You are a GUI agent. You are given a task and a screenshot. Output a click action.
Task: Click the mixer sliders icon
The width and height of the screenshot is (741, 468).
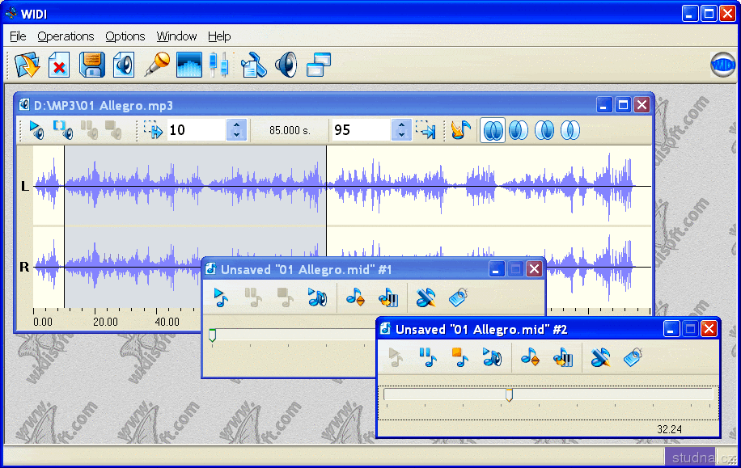tap(218, 64)
